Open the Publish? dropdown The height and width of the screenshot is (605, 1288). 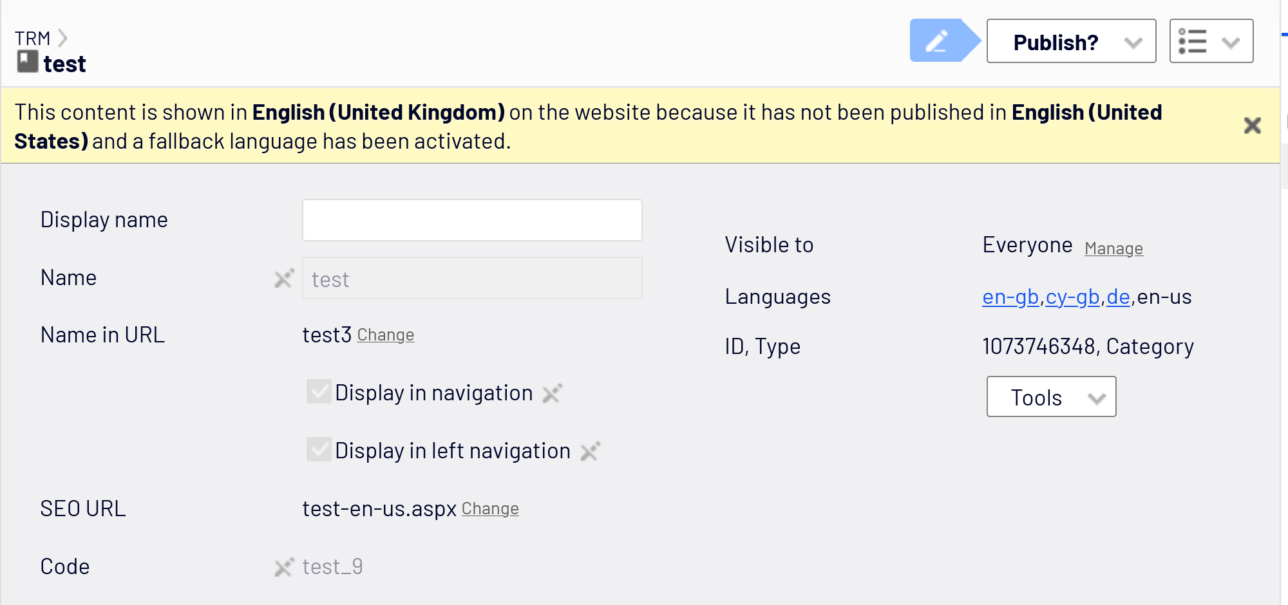tap(1071, 41)
